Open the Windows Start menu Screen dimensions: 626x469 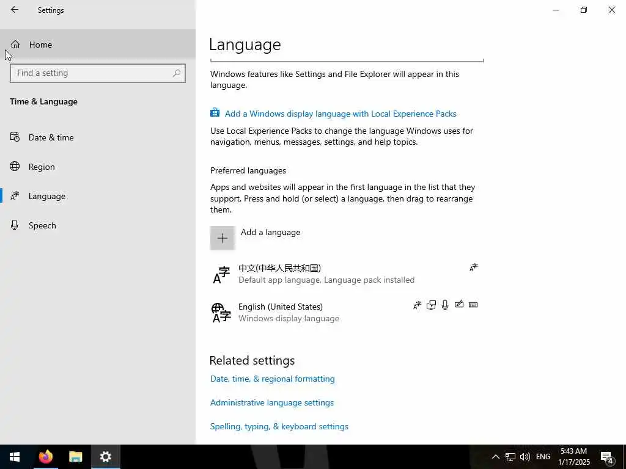coord(15,457)
